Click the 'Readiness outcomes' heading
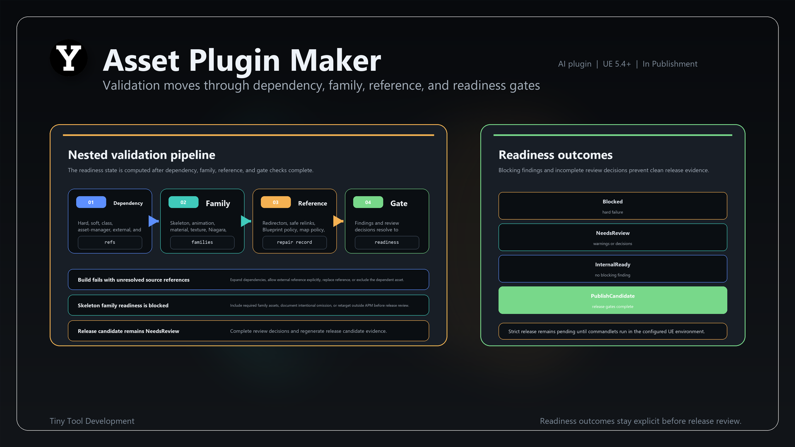This screenshot has width=795, height=447. (556, 155)
